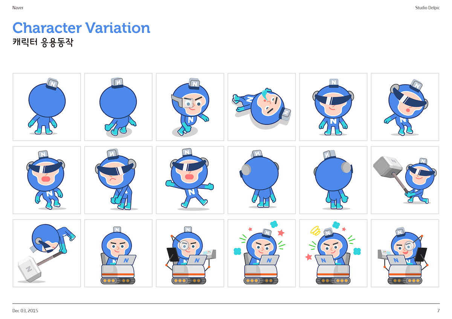Choose character swinging giant hammer upright
This screenshot has width=452, height=319.
(x=405, y=180)
